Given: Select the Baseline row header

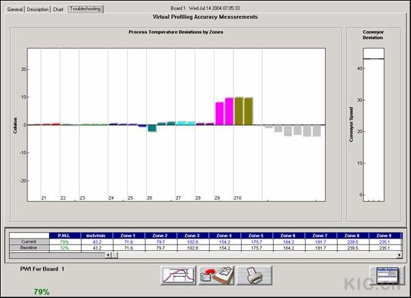Looking at the screenshot, I should pos(29,247).
